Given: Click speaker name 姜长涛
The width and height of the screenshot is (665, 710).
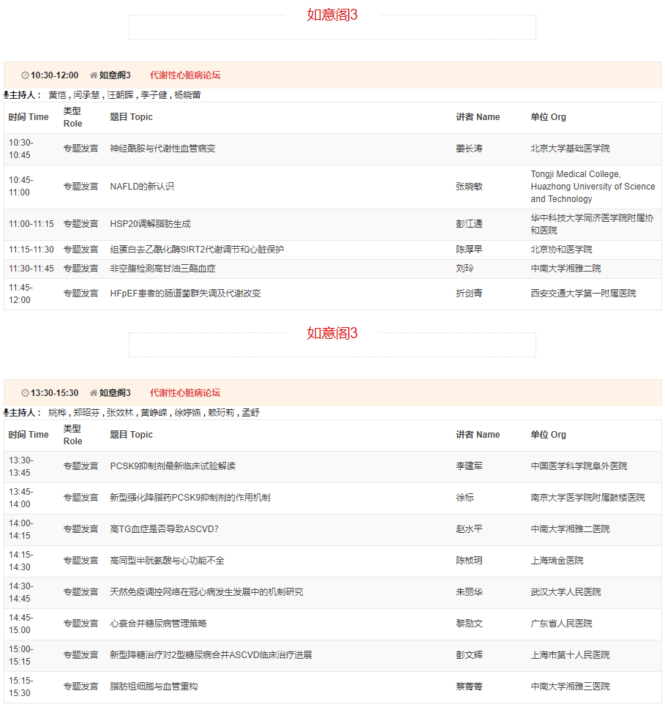Looking at the screenshot, I should [x=469, y=149].
